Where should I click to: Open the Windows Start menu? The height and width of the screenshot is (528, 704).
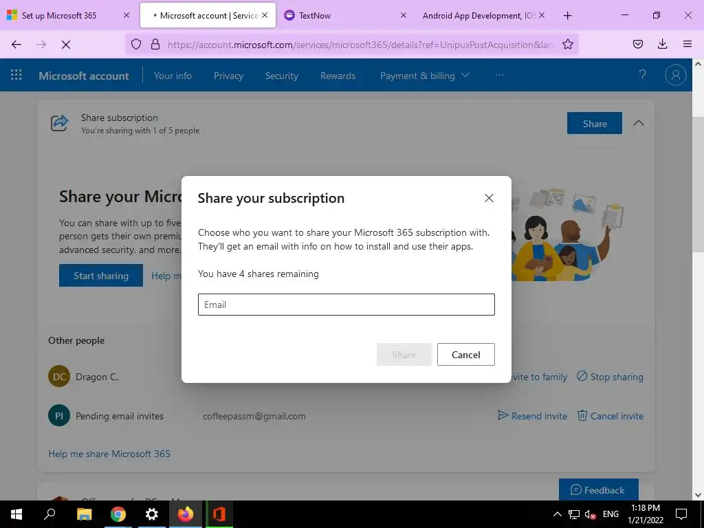16,514
